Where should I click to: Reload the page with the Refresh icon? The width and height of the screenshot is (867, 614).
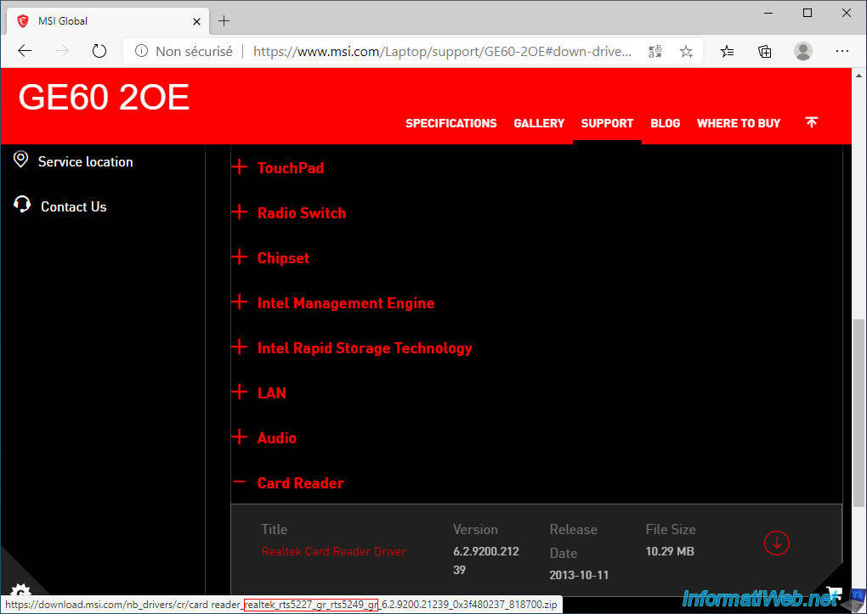[99, 52]
